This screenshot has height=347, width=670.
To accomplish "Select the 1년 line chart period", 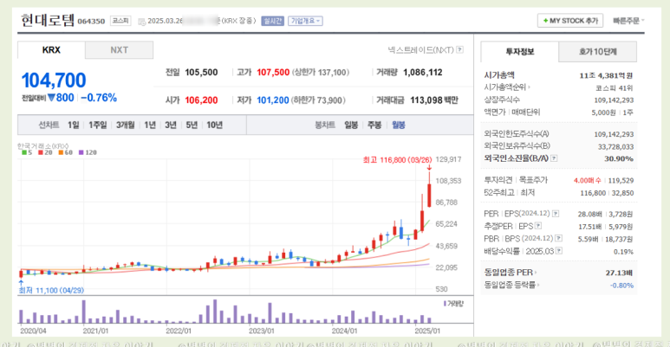I will (150, 125).
